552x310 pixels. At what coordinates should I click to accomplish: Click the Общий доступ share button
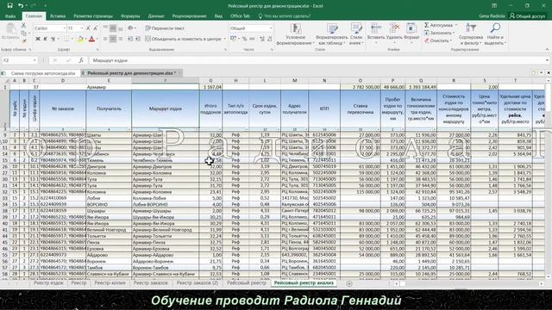coord(527,16)
